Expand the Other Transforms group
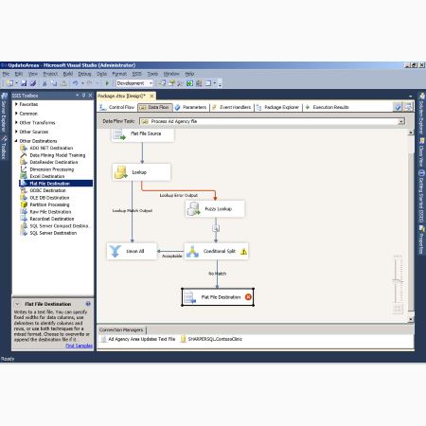426x426 pixels. click(x=16, y=122)
